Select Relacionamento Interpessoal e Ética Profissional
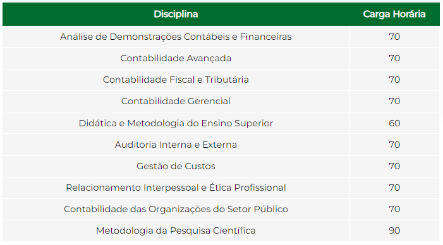 click(176, 188)
